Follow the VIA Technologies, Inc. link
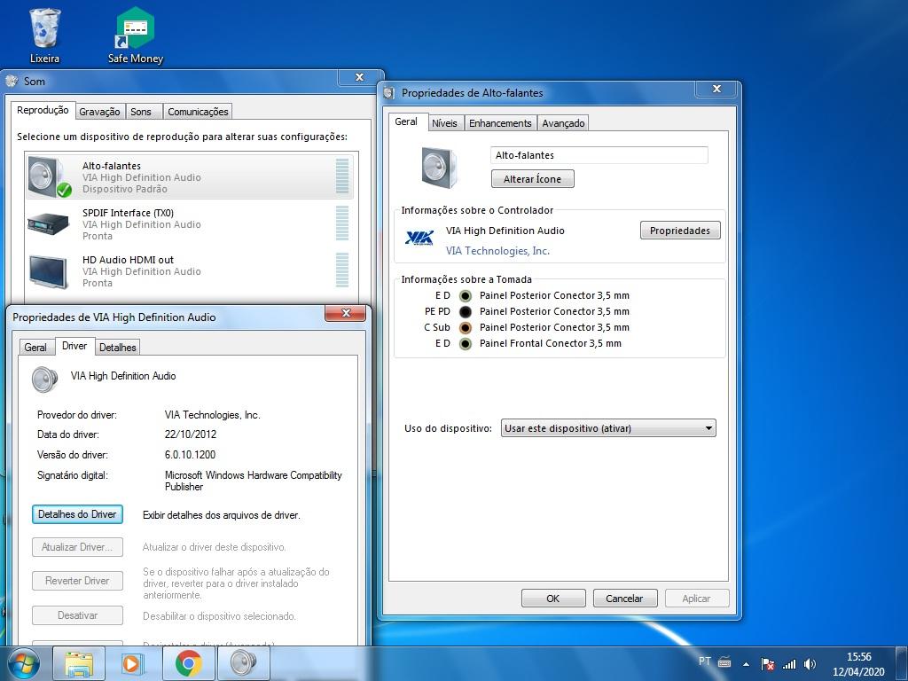 (497, 251)
